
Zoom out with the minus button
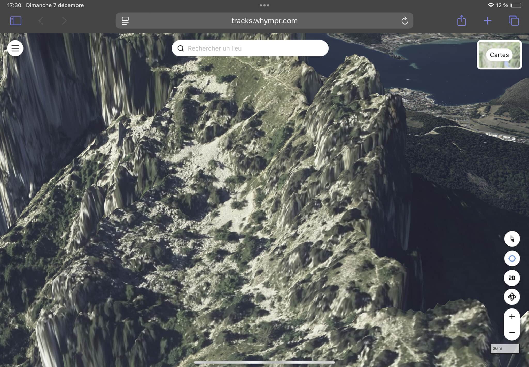[512, 332]
